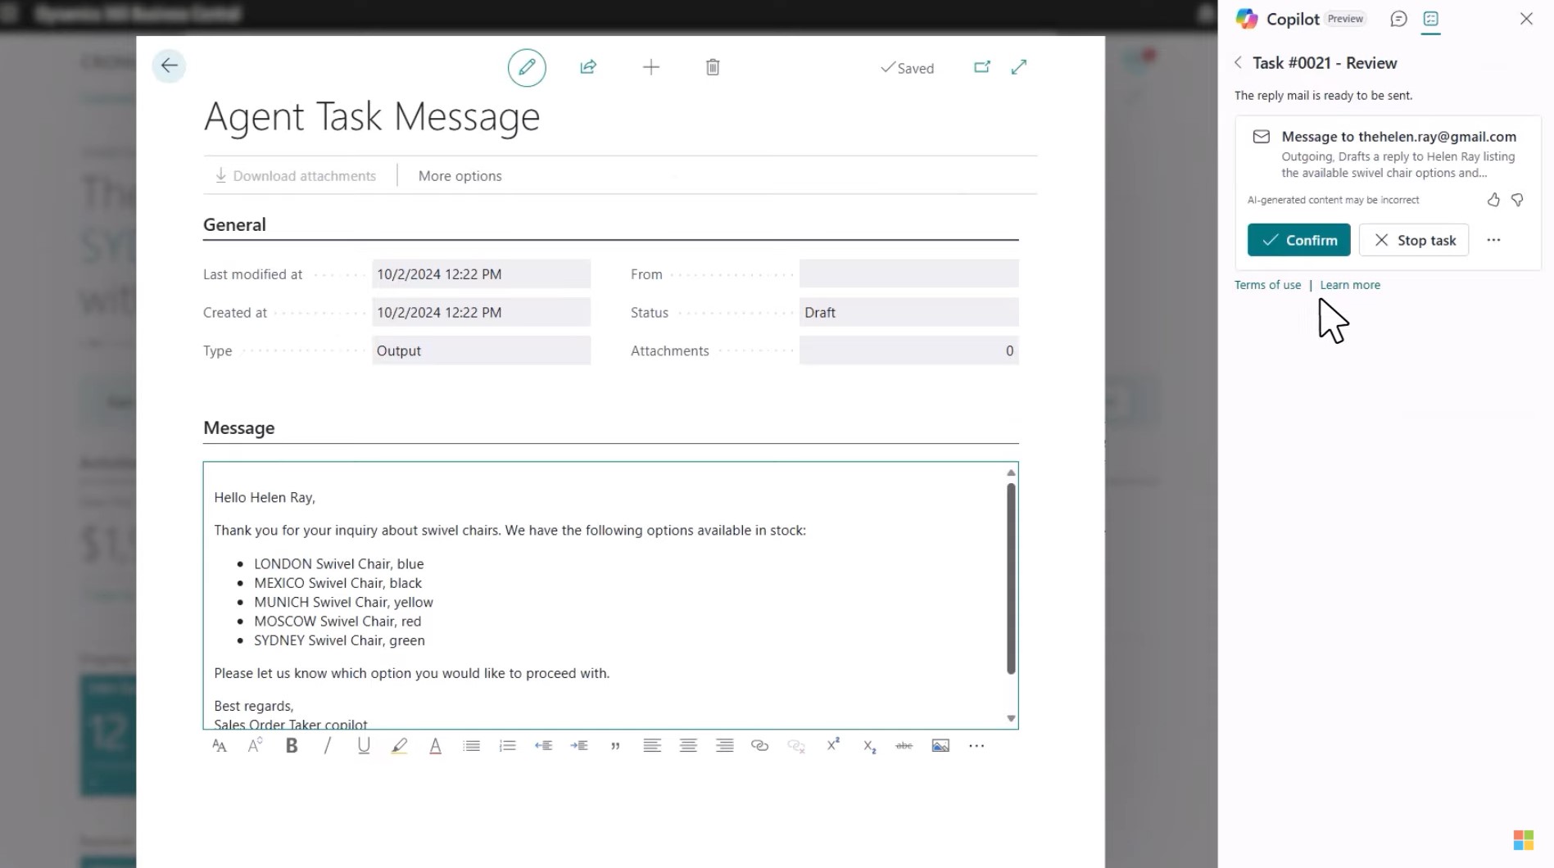Open Copilot chat tab icon

(x=1398, y=19)
